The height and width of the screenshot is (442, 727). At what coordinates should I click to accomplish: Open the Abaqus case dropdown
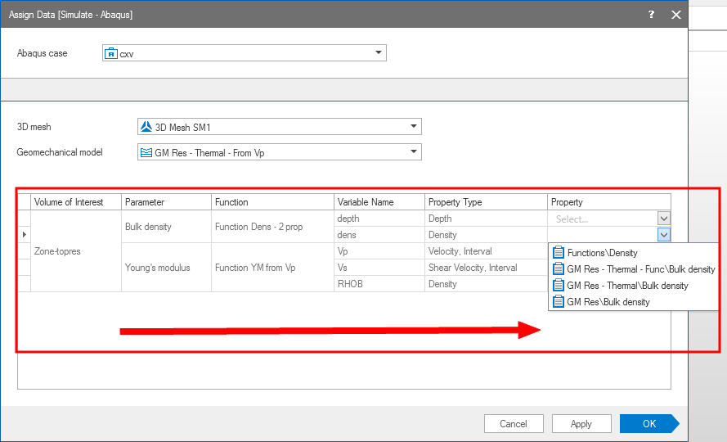[x=378, y=53]
